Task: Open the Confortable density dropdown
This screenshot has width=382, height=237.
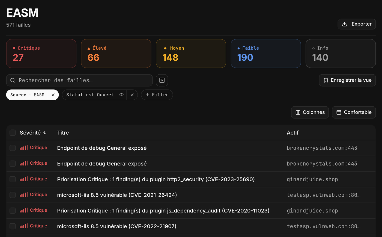Action: 354,112
